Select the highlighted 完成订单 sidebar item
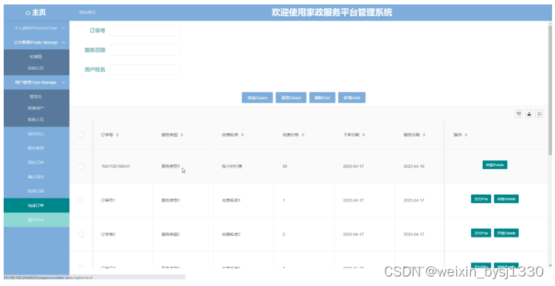Image resolution: width=555 pixels, height=286 pixels. point(36,206)
